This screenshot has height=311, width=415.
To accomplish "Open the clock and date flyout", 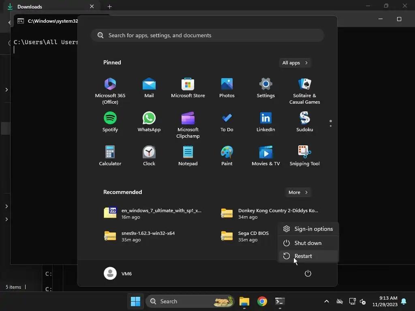I will point(385,301).
